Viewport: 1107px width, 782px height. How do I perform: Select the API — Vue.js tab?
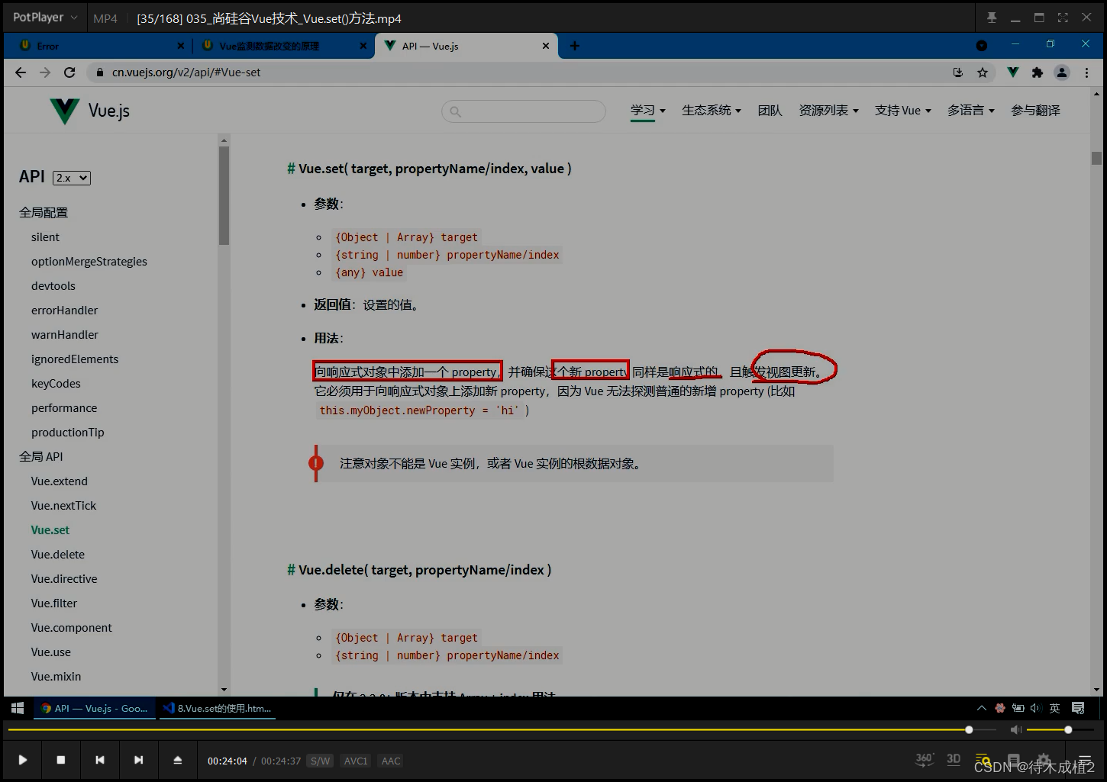[466, 46]
